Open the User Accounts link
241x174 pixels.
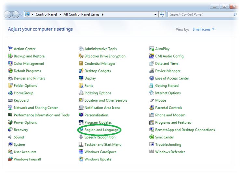pos(25,152)
